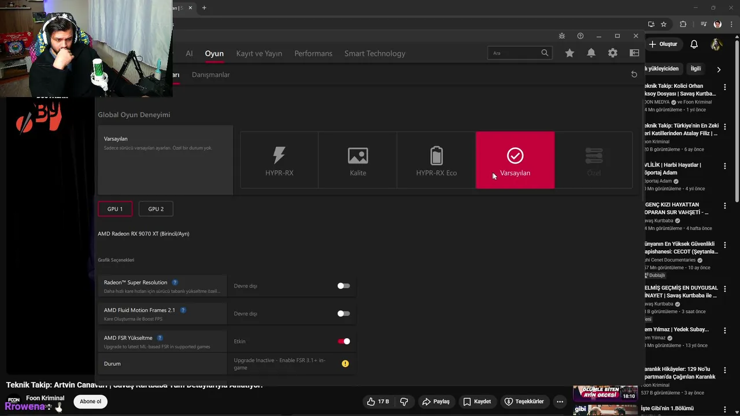Select the Özel profile tile
Viewport: 740px width, 416px height.
(594, 160)
